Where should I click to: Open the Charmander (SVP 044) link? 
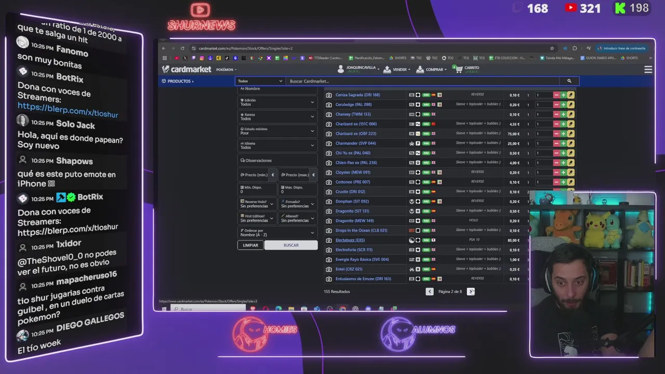[356, 143]
